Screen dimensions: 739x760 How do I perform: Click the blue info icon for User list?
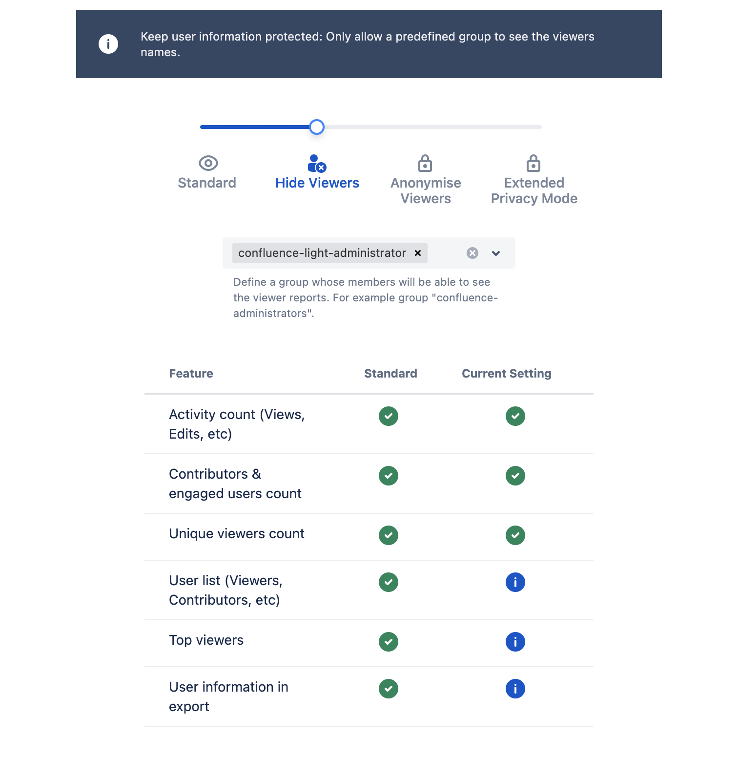[x=515, y=582]
